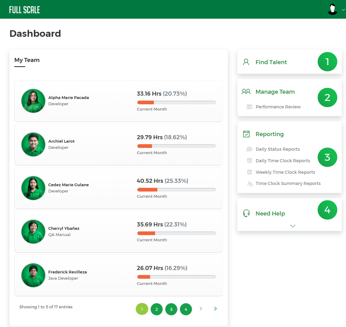The width and height of the screenshot is (346, 327).
Task: Click the Time Clock Summary Reports icon
Action: coord(249,183)
